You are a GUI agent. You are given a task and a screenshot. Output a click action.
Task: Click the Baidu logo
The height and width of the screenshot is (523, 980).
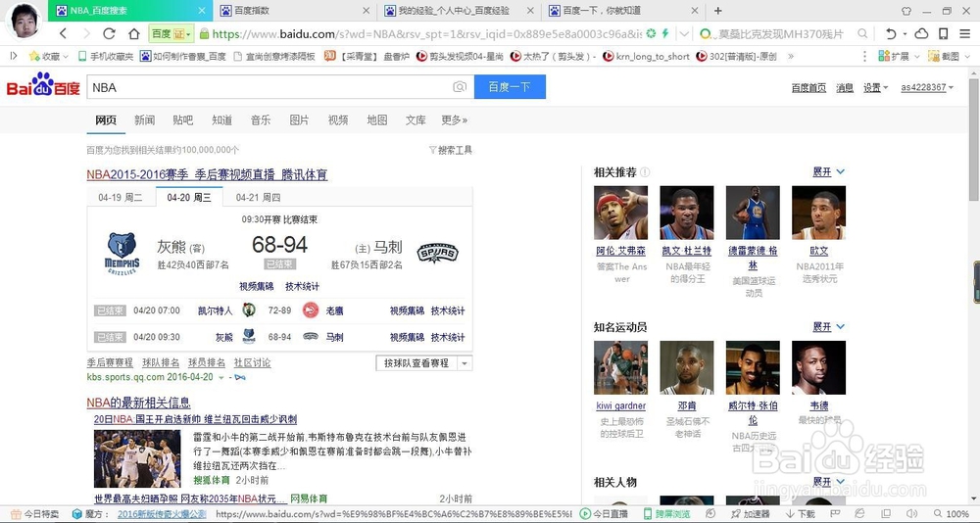tap(43, 84)
